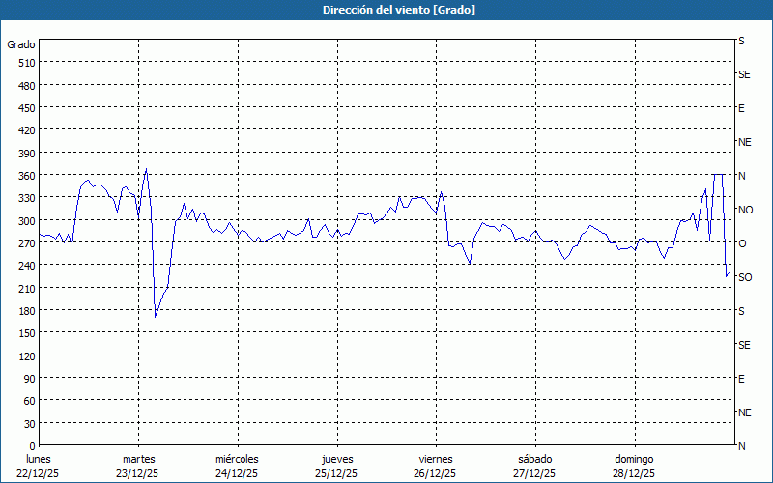Screen dimensions: 773x483
Task: Click the 0 degree axis label
Action: pyautogui.click(x=32, y=445)
